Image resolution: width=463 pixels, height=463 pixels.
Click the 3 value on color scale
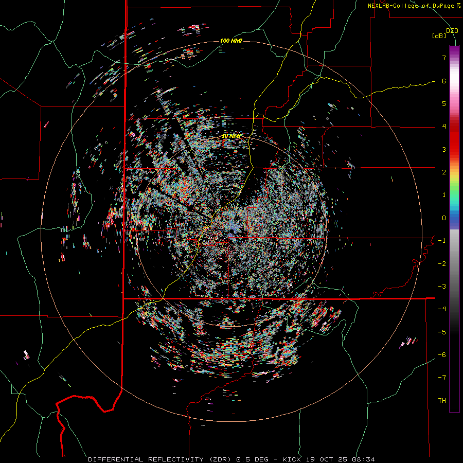[444, 149]
